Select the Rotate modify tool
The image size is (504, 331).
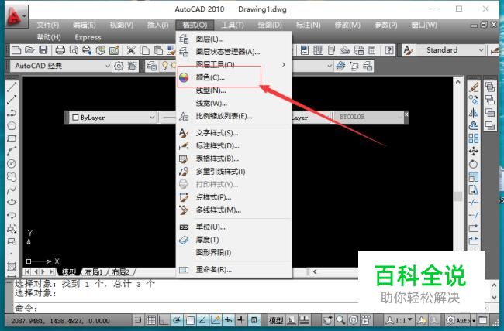[474, 164]
